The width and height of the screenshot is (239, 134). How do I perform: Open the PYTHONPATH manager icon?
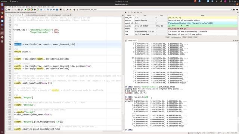[71, 10]
